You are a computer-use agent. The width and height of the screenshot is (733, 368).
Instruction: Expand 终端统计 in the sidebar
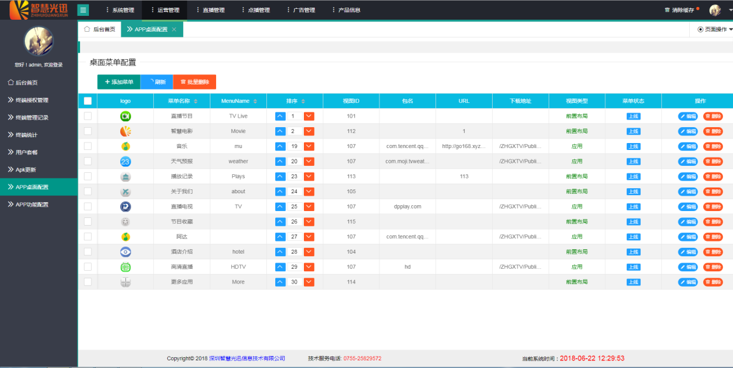39,135
